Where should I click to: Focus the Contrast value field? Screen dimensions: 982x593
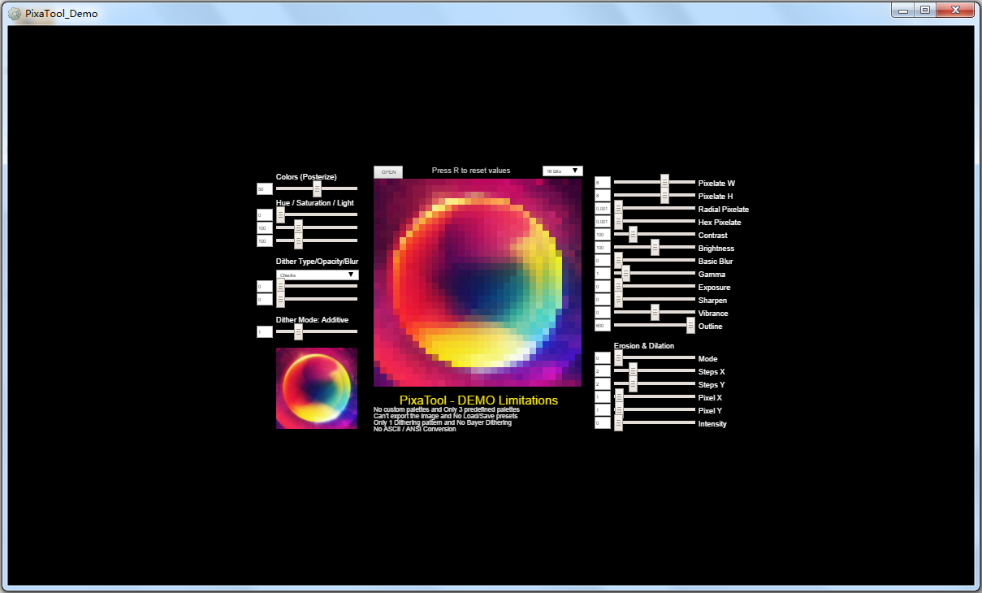pyautogui.click(x=603, y=235)
